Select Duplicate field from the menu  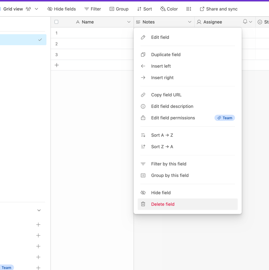[x=166, y=55]
